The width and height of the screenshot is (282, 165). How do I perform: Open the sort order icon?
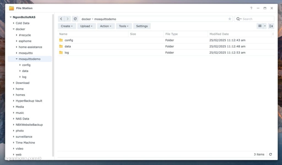(x=271, y=26)
